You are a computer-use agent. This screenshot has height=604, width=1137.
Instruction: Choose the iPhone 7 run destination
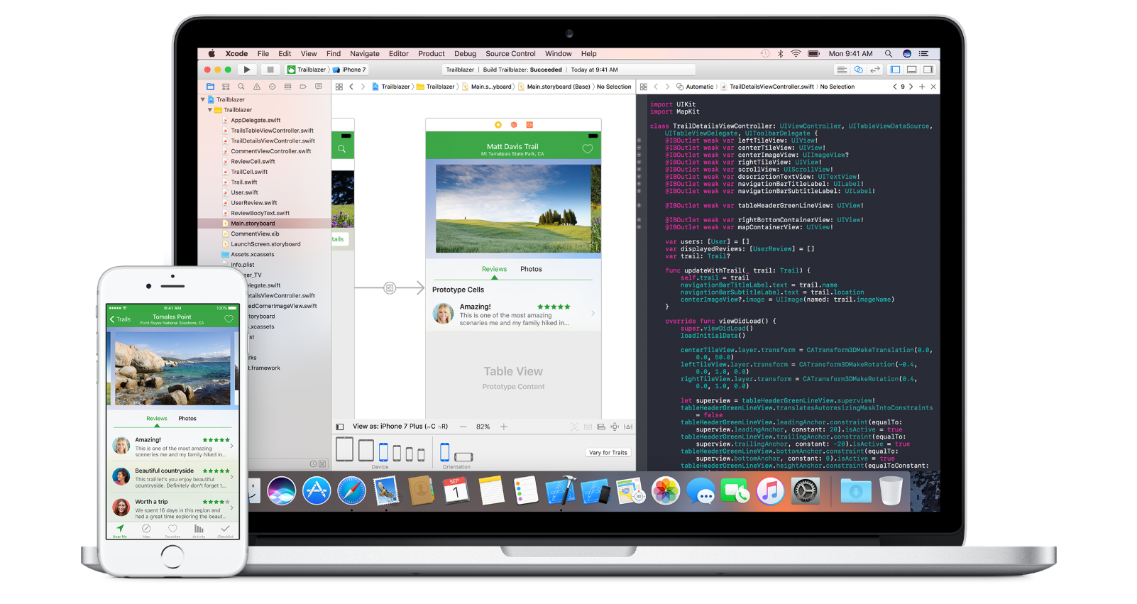[349, 70]
